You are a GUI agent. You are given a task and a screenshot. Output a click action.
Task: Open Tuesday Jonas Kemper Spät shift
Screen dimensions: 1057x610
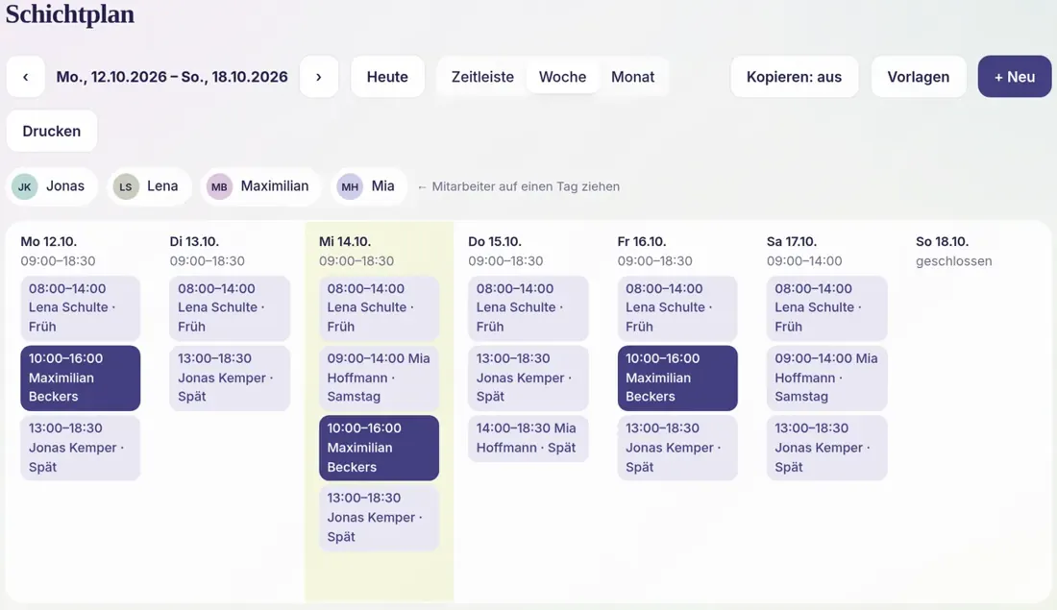(230, 378)
